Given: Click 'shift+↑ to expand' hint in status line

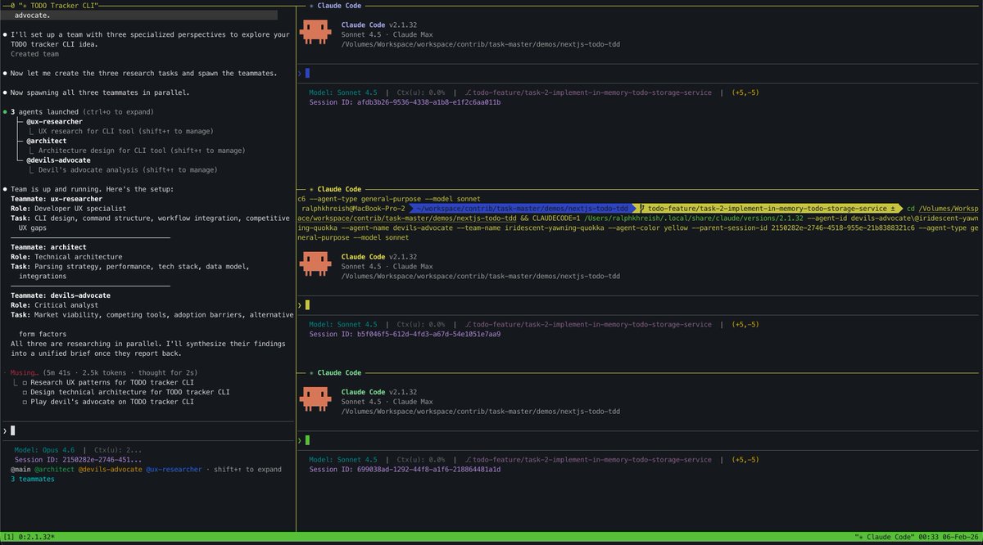Looking at the screenshot, I should [x=247, y=469].
